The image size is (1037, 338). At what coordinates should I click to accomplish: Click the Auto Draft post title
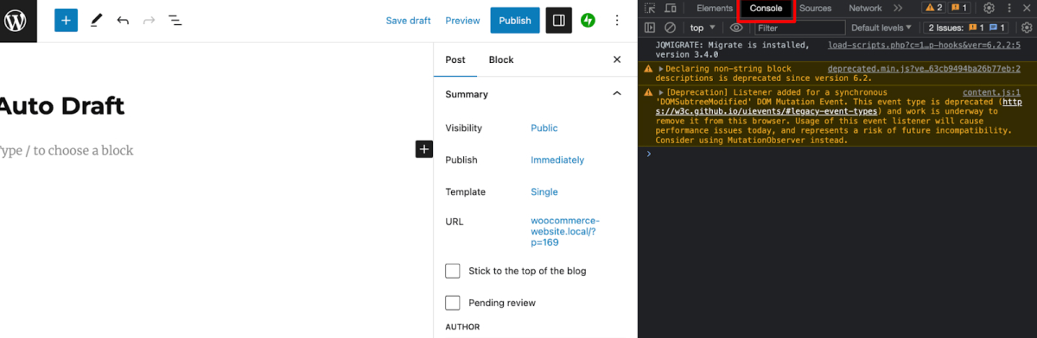tap(62, 106)
